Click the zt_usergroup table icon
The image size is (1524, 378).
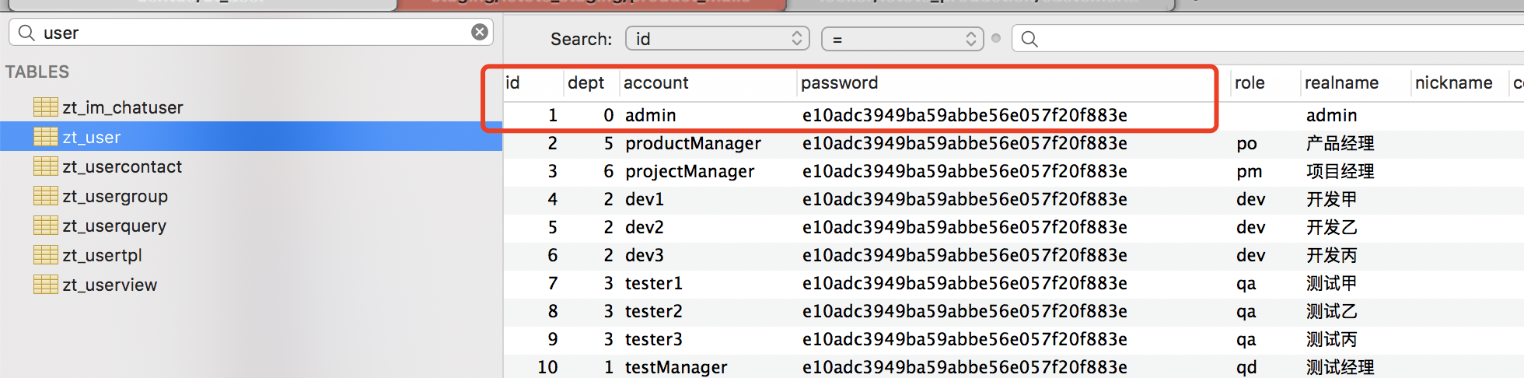point(46,196)
